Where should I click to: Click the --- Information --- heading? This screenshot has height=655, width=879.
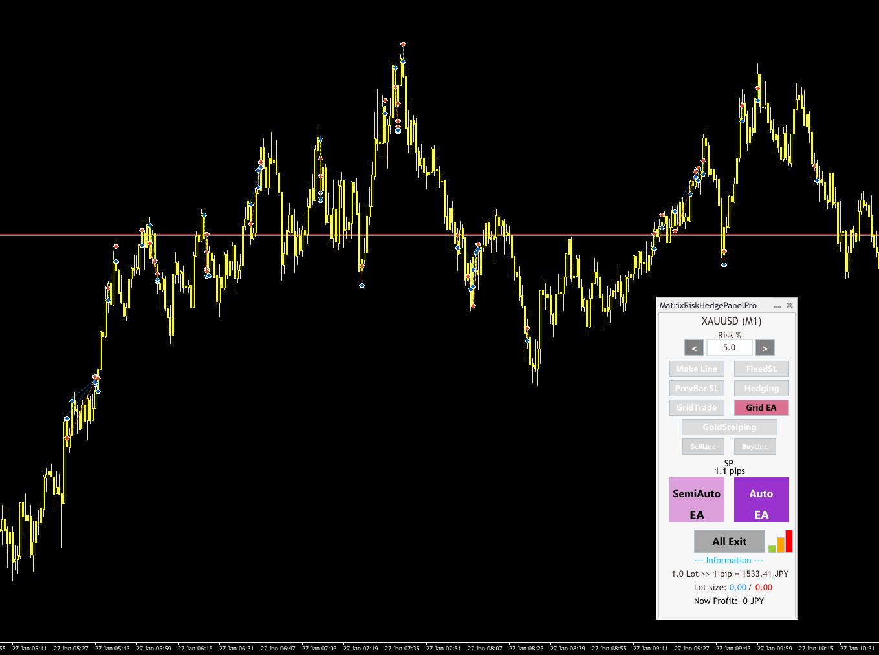click(x=728, y=561)
